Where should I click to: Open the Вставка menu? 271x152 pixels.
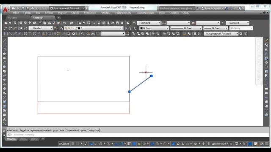click(49, 13)
